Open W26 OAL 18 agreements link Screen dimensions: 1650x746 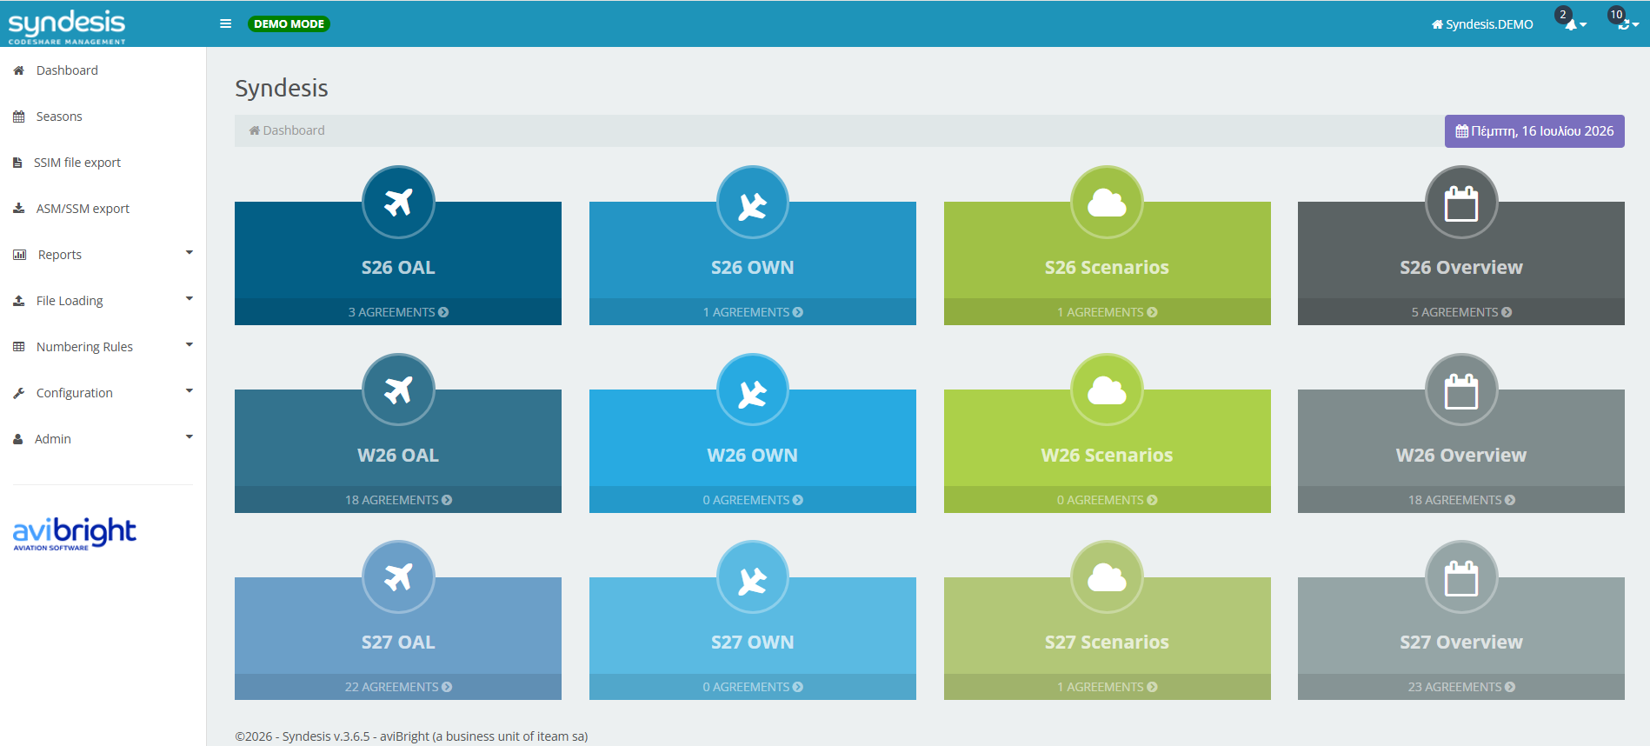(x=398, y=500)
